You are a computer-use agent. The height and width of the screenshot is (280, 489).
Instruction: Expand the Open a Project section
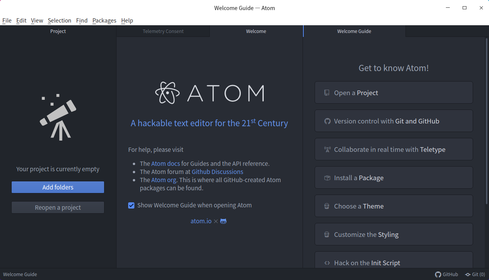[393, 93]
